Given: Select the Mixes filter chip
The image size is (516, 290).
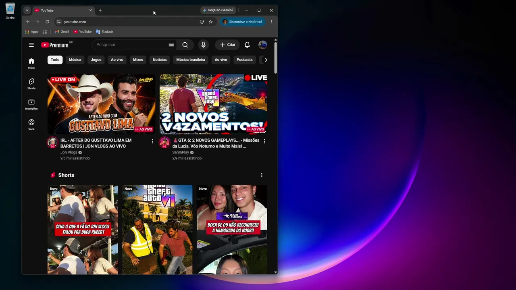Looking at the screenshot, I should point(138,60).
